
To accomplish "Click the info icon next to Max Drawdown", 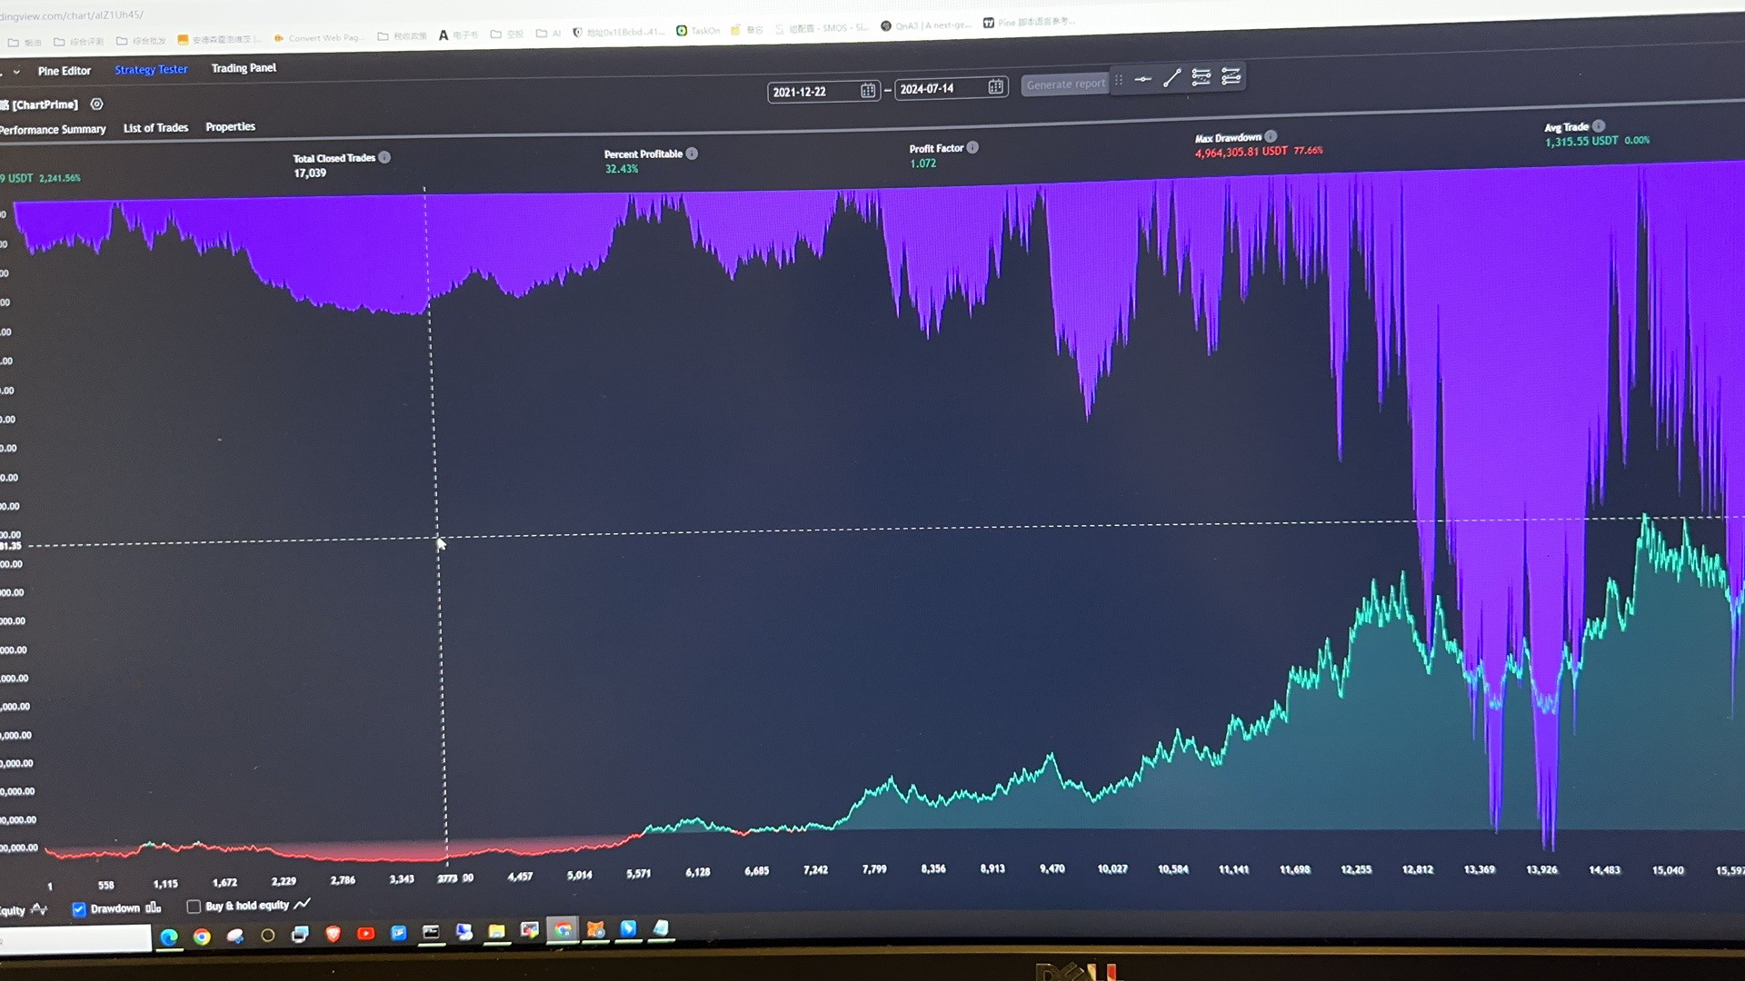I will click(1271, 136).
